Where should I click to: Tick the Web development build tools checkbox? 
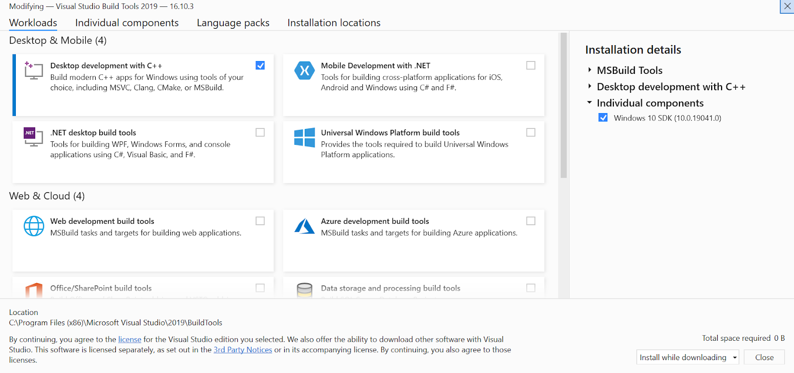click(260, 221)
